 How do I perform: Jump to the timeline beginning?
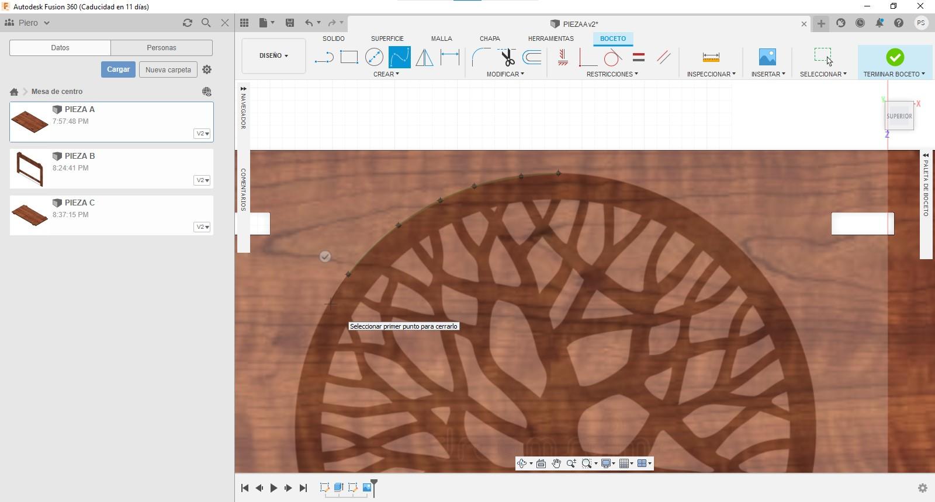(x=245, y=488)
